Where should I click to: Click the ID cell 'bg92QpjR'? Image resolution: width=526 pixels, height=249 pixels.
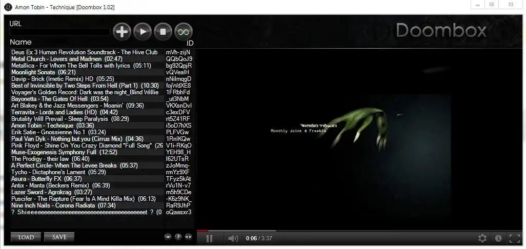click(x=179, y=66)
